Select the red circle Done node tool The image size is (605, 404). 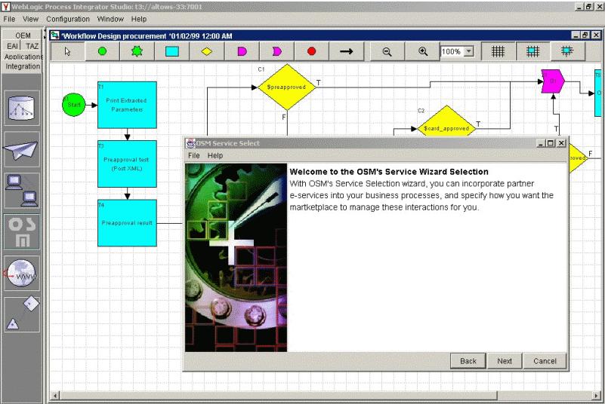pos(311,51)
